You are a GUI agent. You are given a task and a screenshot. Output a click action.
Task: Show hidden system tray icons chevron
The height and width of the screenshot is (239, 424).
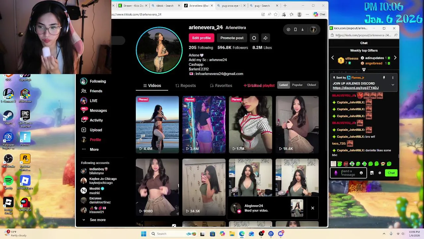coord(384,234)
